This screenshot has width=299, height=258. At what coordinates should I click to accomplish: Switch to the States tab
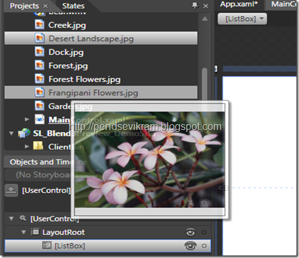pos(73,6)
